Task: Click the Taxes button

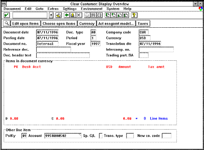Action: (143, 23)
